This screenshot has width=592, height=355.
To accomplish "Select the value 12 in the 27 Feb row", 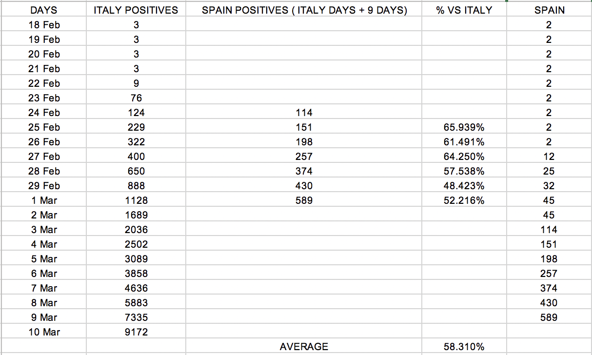I will 549,157.
